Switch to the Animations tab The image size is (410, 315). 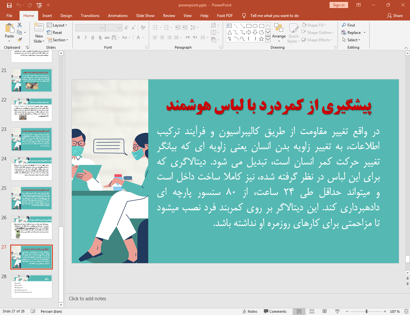(x=118, y=16)
